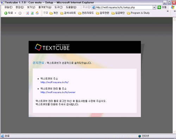Screen dimensions: 176x139
Task: Open the http://wolf.nayana.kr/tc/ link
Action: (55, 82)
